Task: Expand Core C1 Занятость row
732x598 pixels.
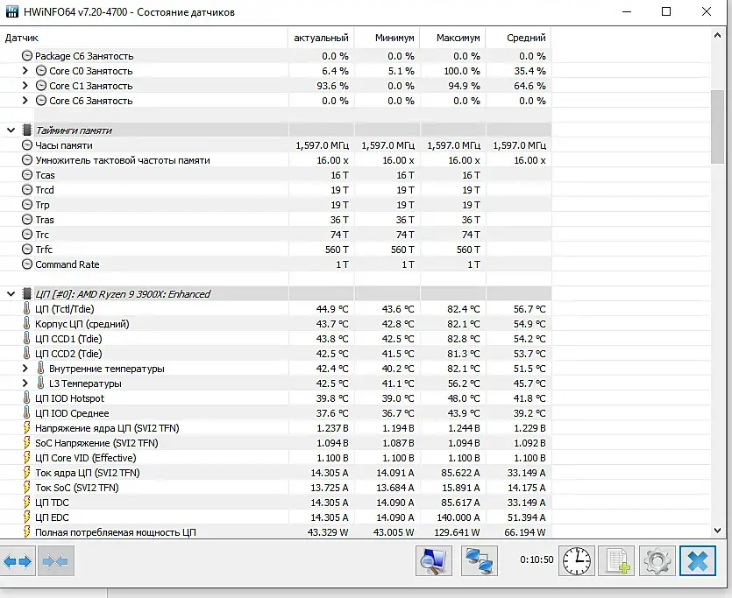Action: point(25,86)
